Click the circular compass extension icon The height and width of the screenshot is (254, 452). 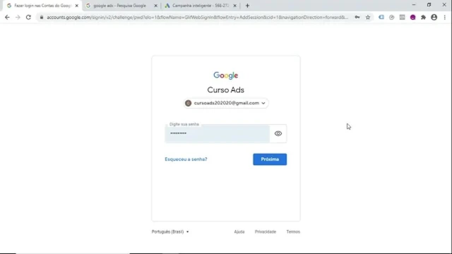coord(392,17)
